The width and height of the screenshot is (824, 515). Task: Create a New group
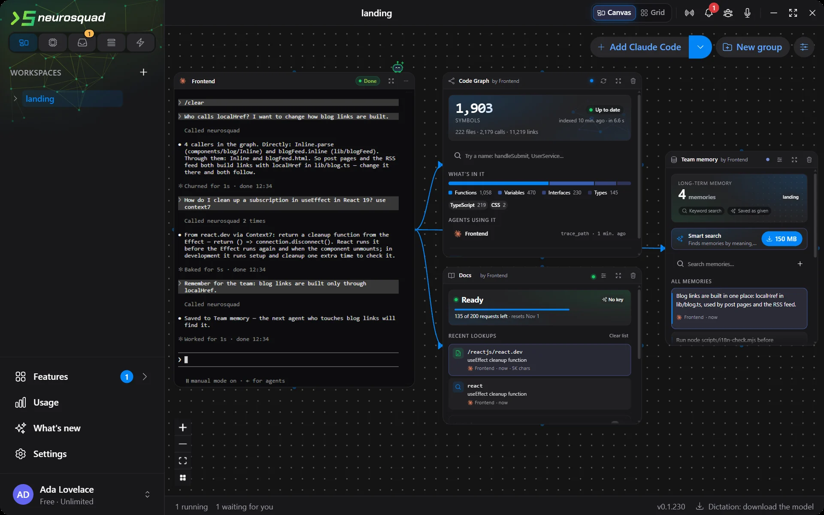coord(752,47)
